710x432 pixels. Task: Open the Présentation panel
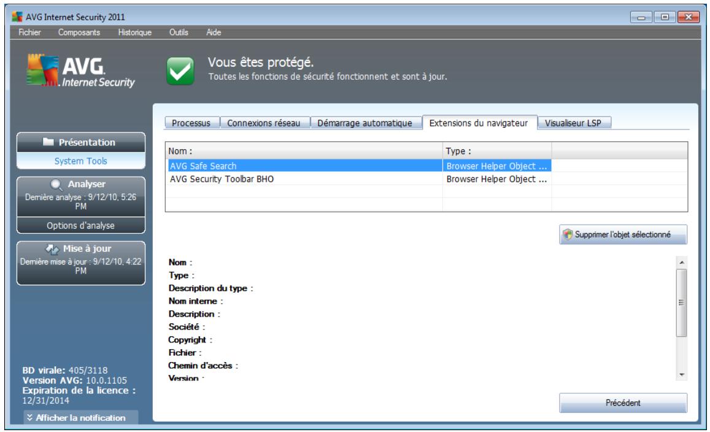[x=80, y=142]
